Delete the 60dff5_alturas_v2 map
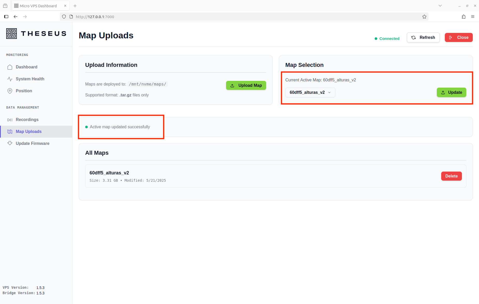The height and width of the screenshot is (304, 479). tap(451, 176)
